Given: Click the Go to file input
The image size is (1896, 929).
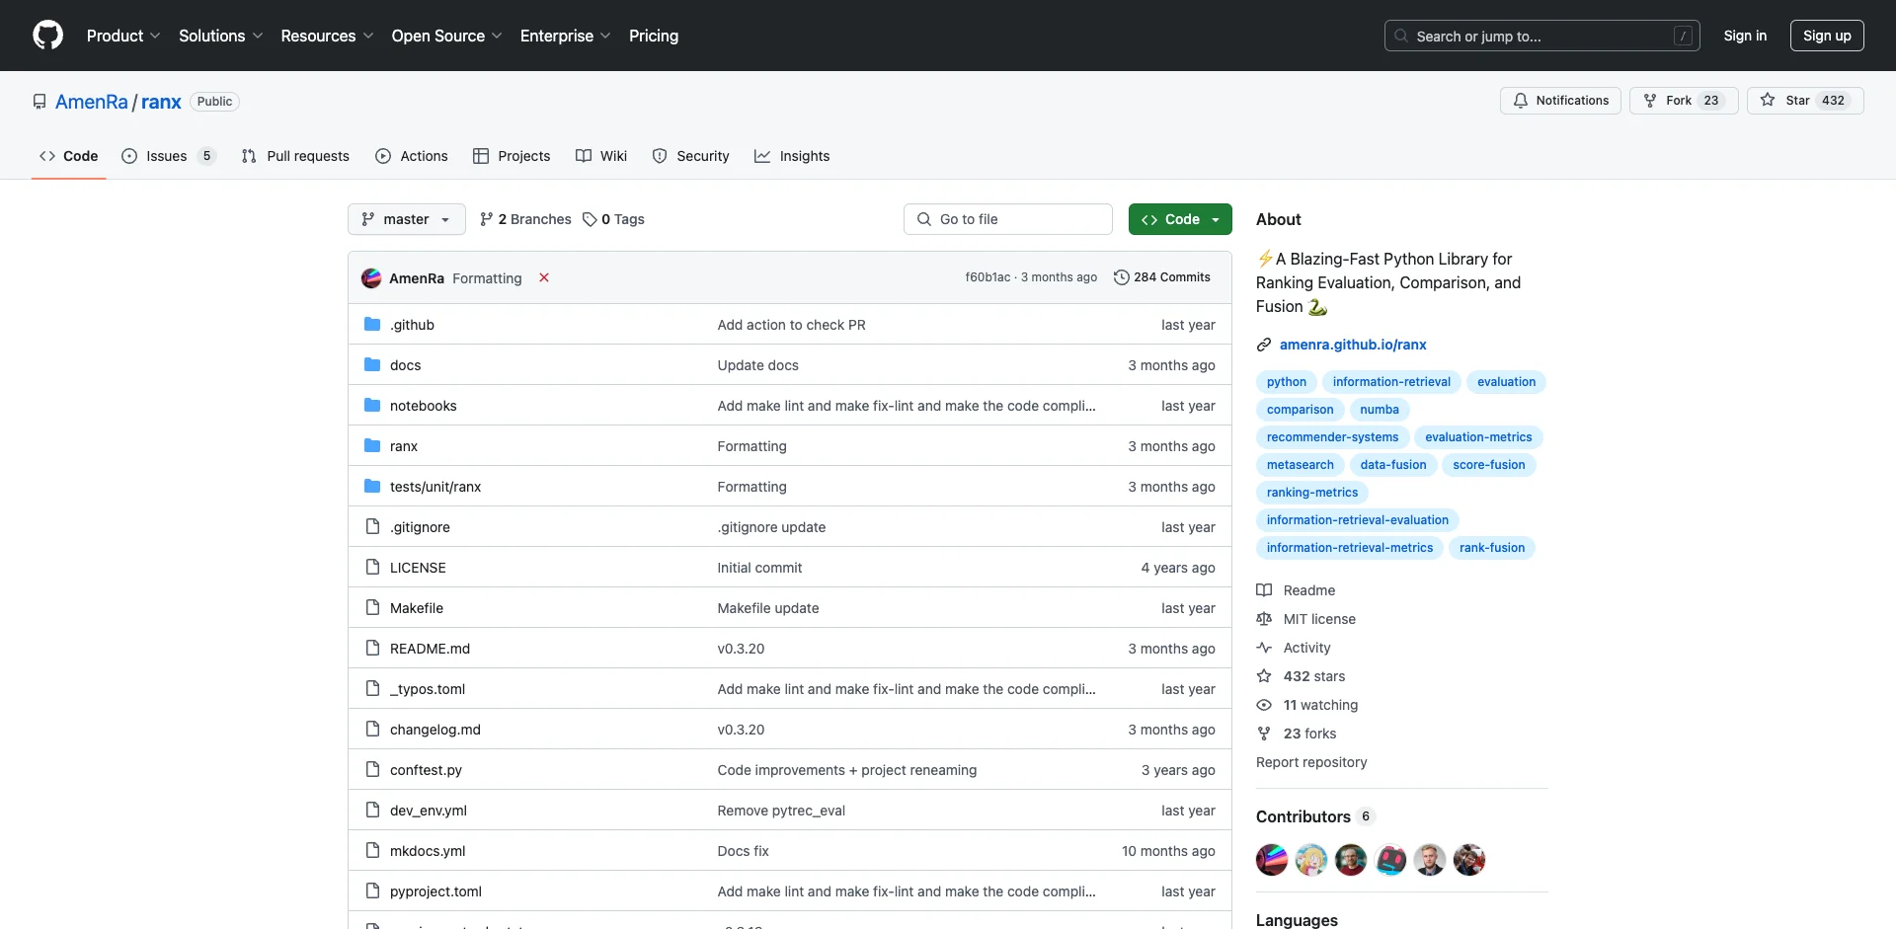Looking at the screenshot, I should pos(1008,219).
